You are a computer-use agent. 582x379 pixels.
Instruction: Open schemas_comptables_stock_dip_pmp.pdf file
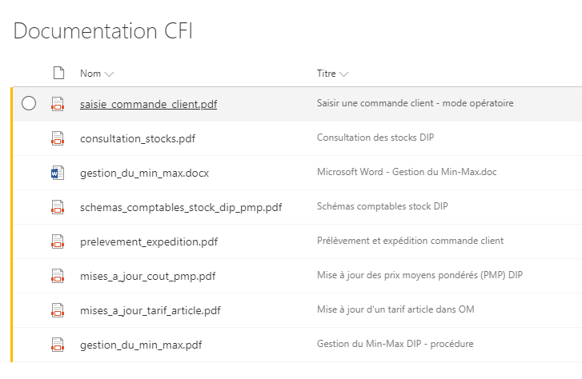coord(181,207)
